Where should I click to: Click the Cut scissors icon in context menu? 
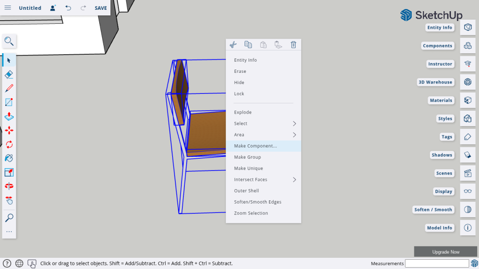pos(233,45)
